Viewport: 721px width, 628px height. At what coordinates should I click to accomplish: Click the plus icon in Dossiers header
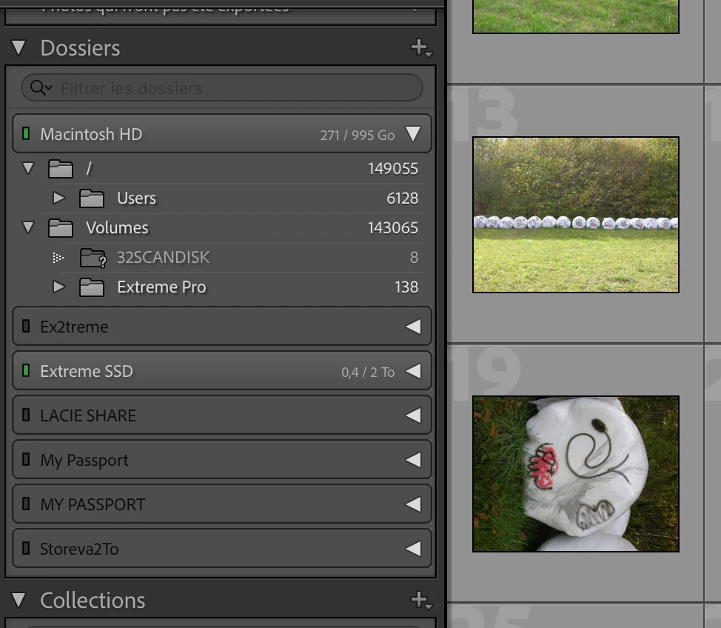click(421, 48)
